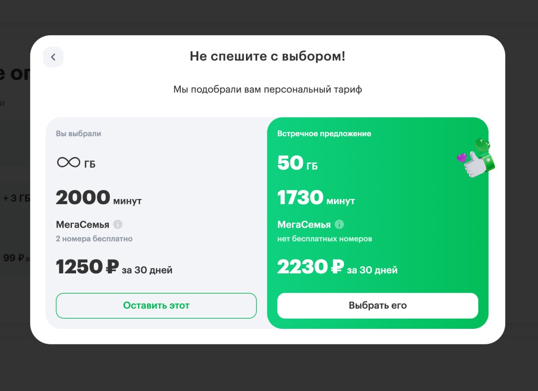Image resolution: width=538 pixels, height=391 pixels.
Task: Click the thumbs-up hand illustration
Action: tap(477, 159)
